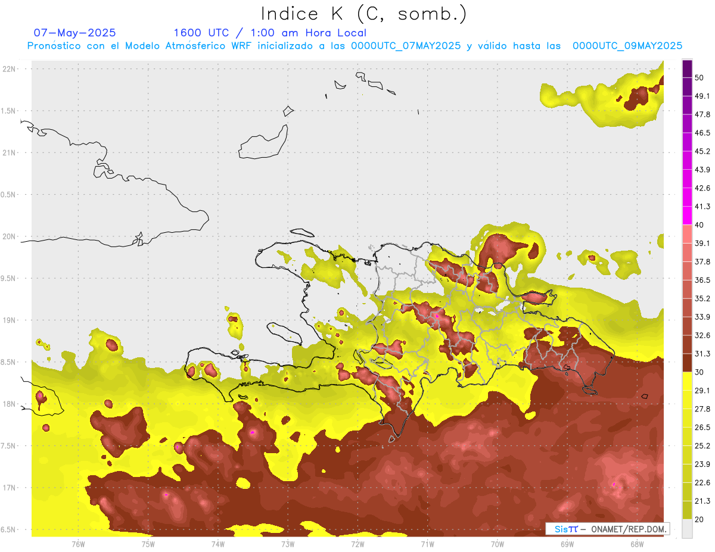Pick the bright yellow swatch between 29.1 and 30
The image size is (715, 552).
point(687,381)
